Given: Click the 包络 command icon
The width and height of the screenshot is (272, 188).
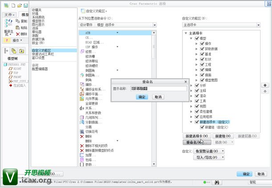Looking at the screenshot, I should click(82, 160).
